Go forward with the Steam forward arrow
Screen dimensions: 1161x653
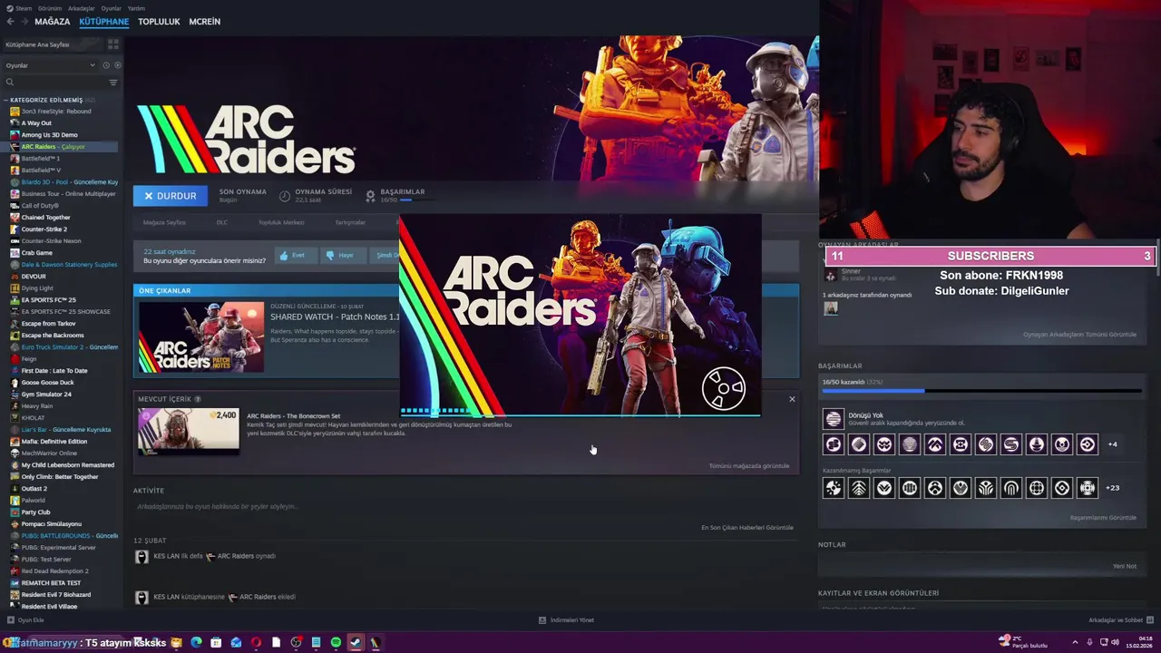click(24, 21)
